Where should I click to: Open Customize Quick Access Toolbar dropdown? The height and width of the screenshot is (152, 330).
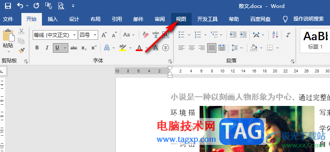click(73, 6)
